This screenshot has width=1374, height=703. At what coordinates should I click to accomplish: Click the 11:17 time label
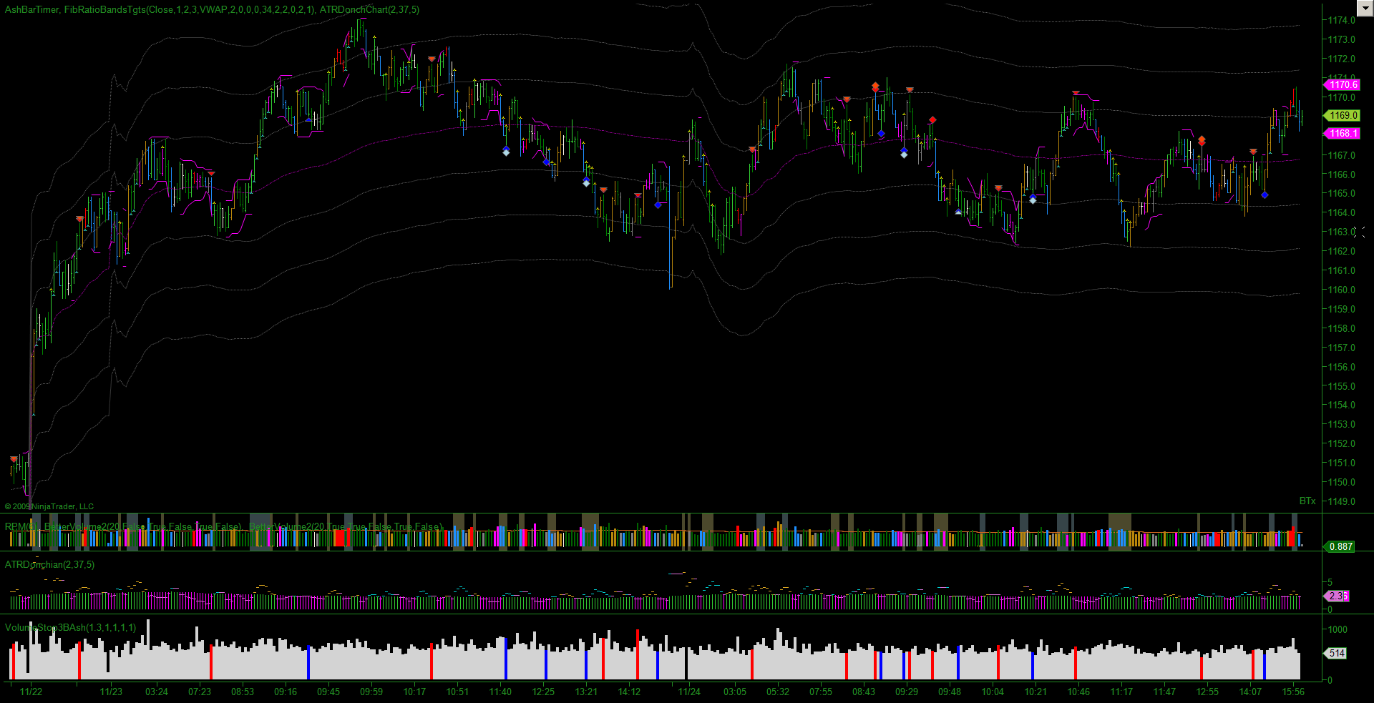[x=1121, y=692]
